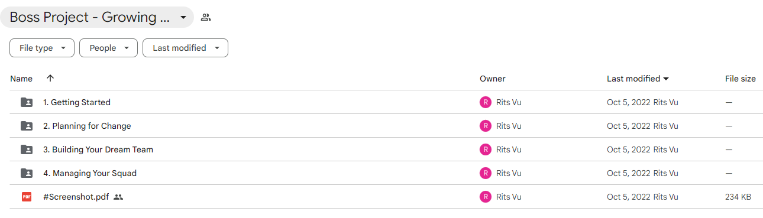
Task: Open the File type filter dropdown
Action: click(42, 48)
